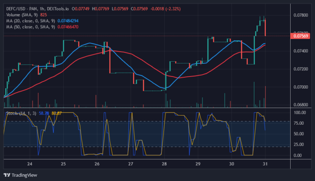Click the last red candlestick near date 31
Viewport: 315px width, 181px height.
coord(265,28)
